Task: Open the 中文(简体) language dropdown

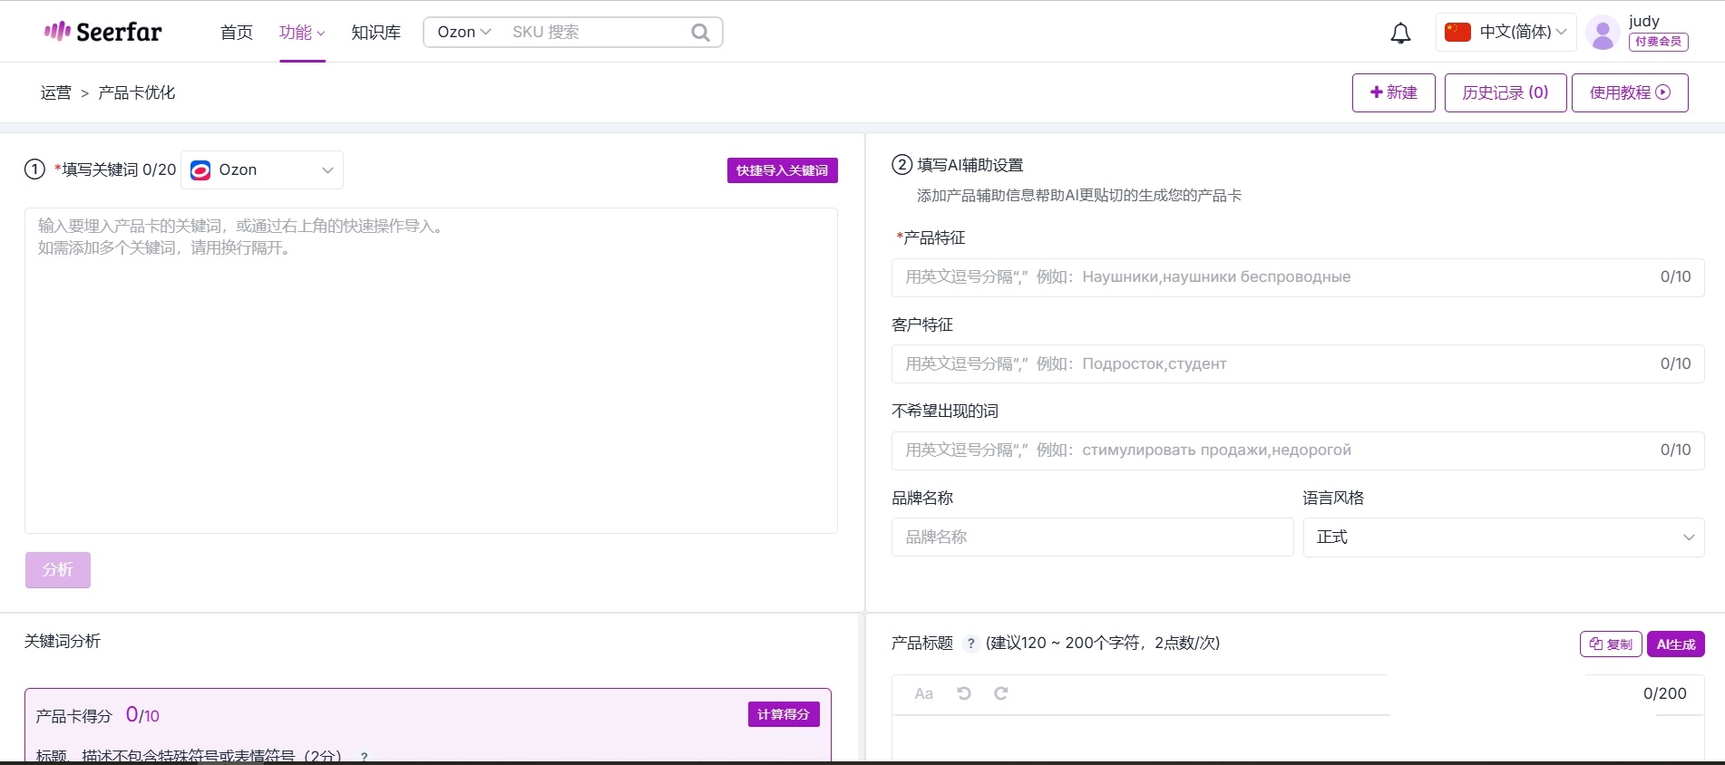Action: [x=1506, y=33]
